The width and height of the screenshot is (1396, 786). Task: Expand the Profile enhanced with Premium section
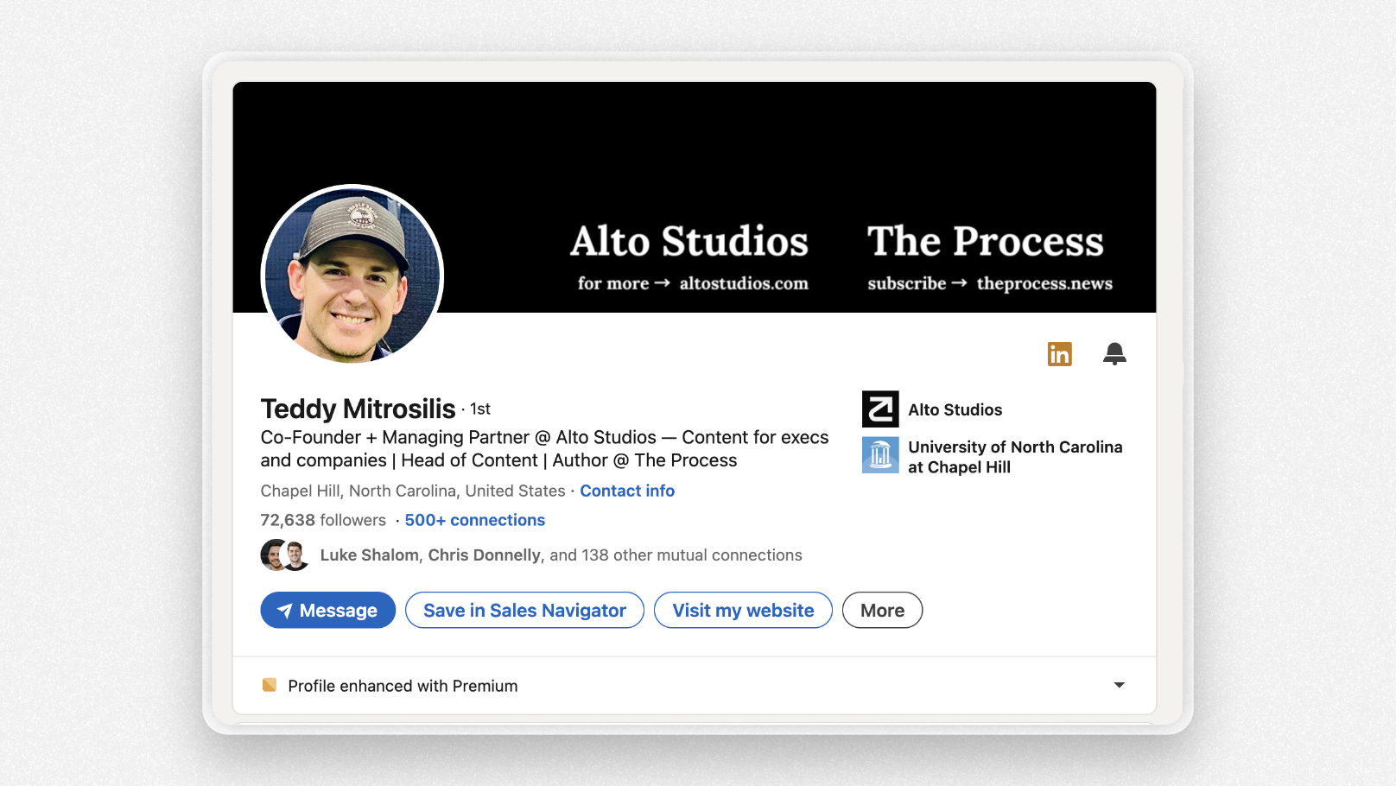point(1119,685)
